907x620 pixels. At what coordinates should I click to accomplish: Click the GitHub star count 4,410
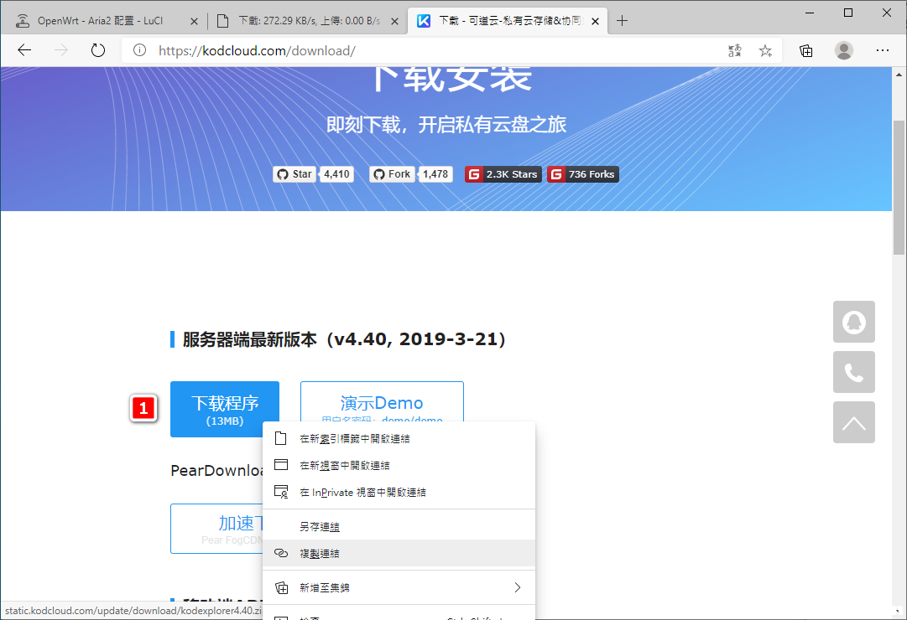[336, 174]
